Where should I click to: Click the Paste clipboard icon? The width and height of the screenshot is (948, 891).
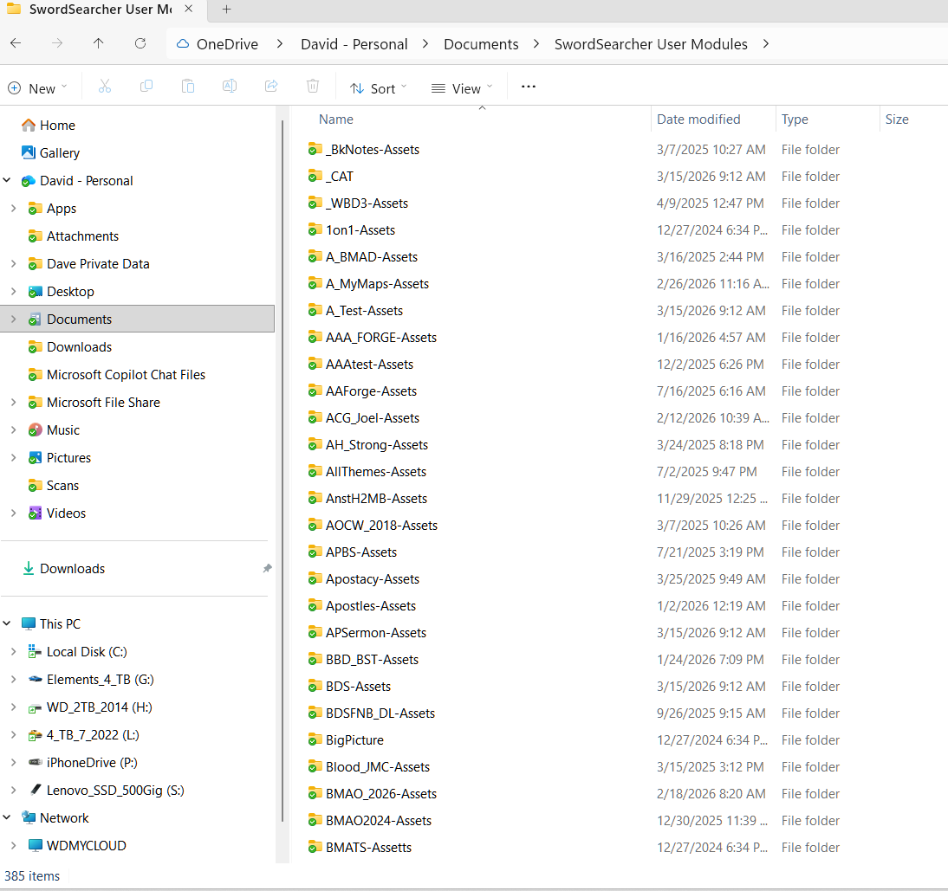[188, 87]
